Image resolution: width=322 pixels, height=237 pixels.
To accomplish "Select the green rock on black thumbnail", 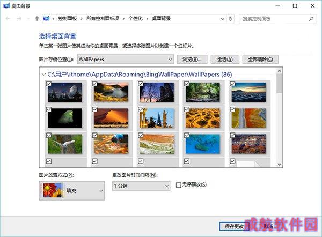I will (65, 118).
